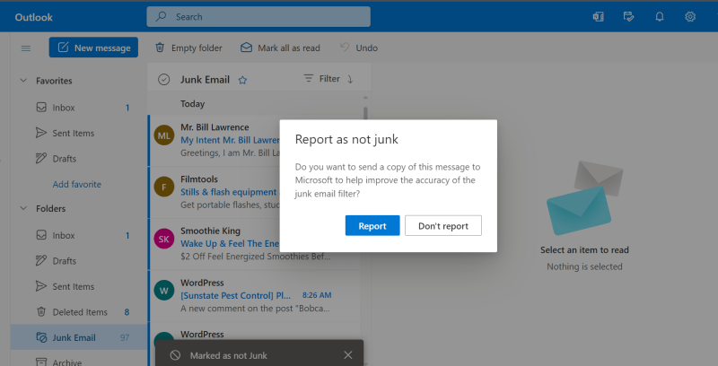
Task: Open the notifications bell icon
Action: click(x=660, y=16)
